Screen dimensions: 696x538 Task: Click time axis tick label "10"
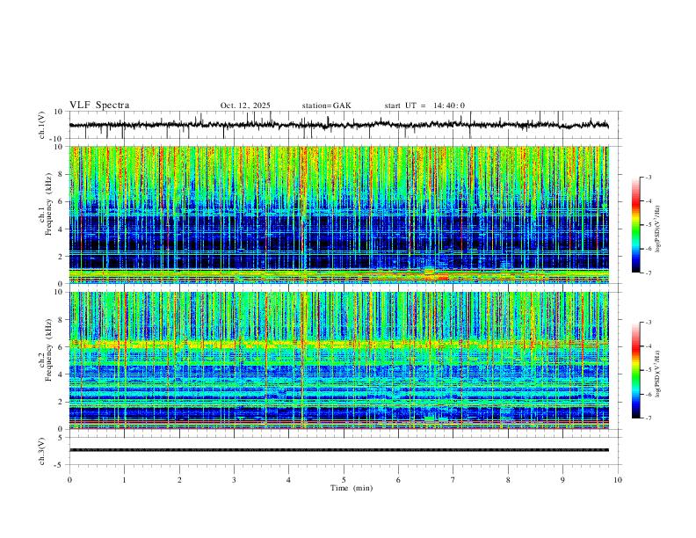tap(618, 480)
